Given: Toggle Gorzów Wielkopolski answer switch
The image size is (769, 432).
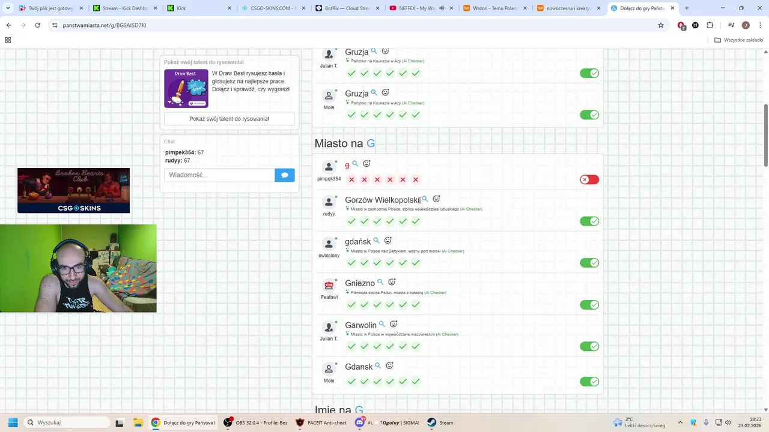Looking at the screenshot, I should tap(589, 221).
